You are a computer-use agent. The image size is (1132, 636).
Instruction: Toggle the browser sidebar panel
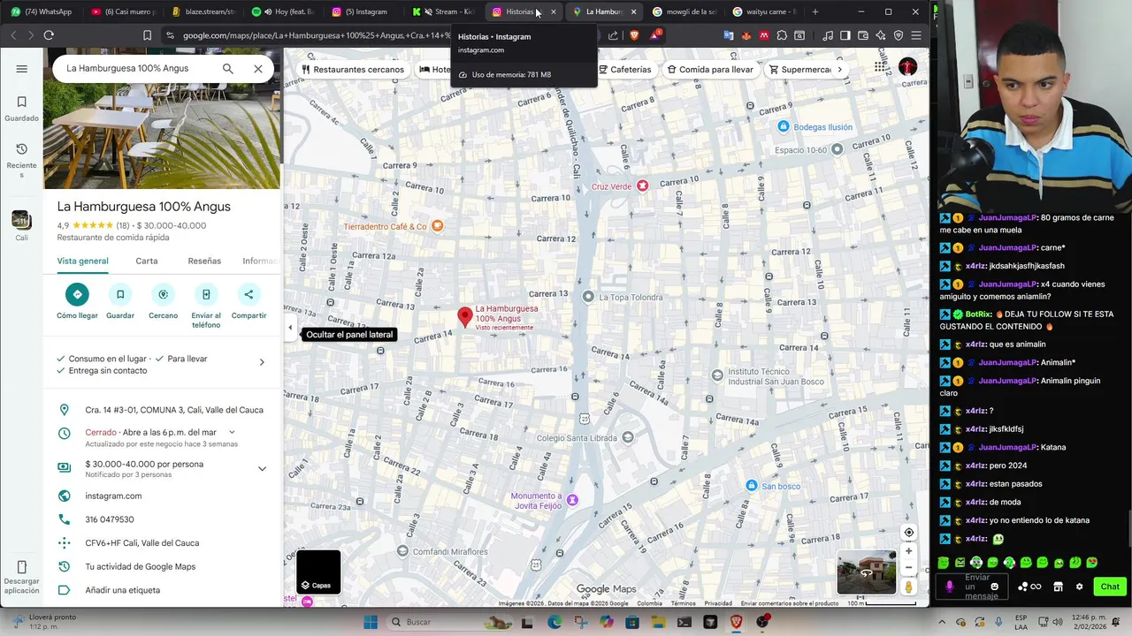tap(845, 35)
